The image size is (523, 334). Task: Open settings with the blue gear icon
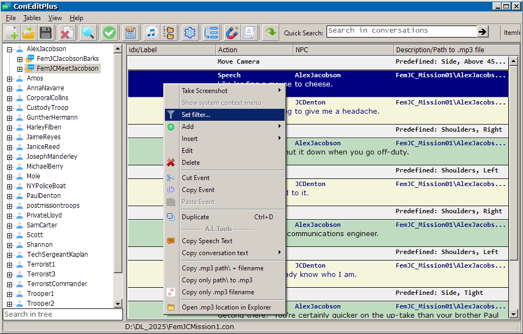[x=190, y=33]
